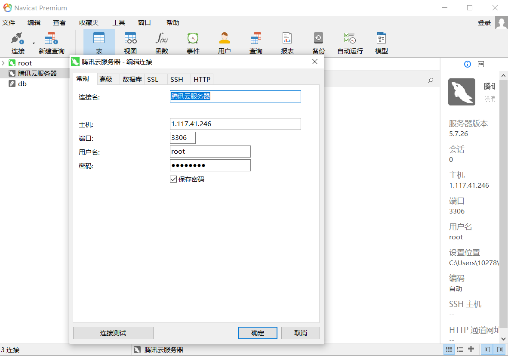The height and width of the screenshot is (356, 508).
Task: Open the 帮助 menu
Action: tap(172, 23)
